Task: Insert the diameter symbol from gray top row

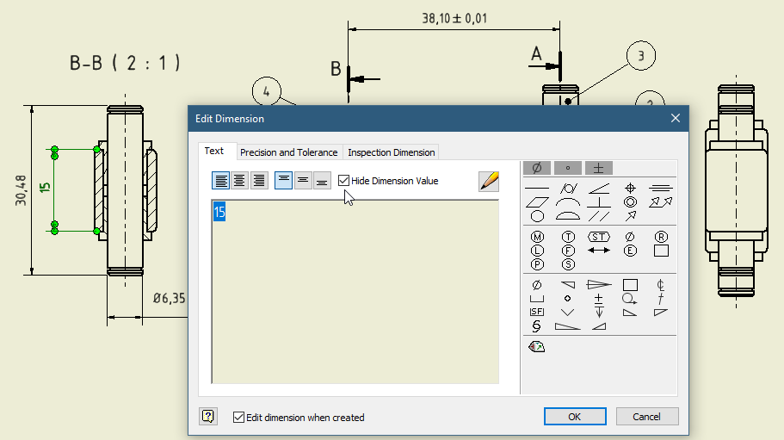Action: (536, 168)
